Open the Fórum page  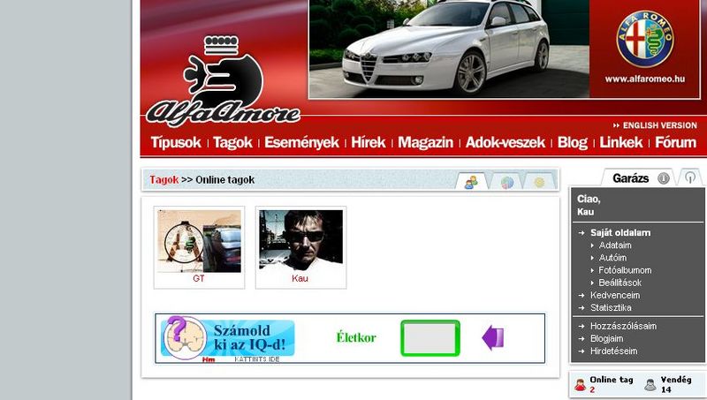[x=675, y=142]
